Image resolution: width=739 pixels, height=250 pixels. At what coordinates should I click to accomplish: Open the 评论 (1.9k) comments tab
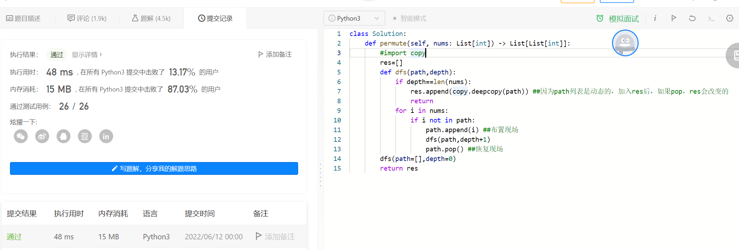tap(87, 19)
